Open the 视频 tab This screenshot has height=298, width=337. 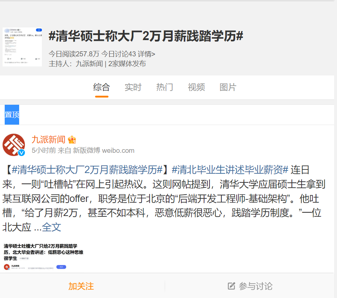[196, 87]
